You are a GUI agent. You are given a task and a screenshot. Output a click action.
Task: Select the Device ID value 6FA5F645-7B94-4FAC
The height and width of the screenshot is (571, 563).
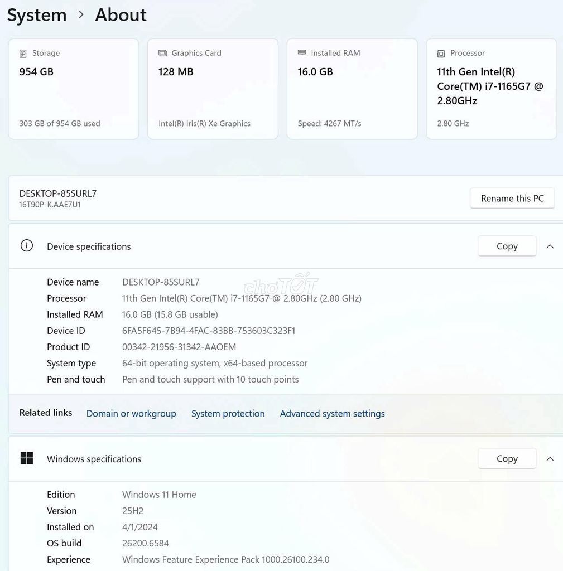tap(209, 331)
